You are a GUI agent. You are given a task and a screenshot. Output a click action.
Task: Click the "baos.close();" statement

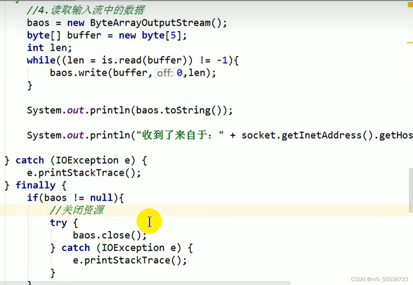(x=110, y=235)
